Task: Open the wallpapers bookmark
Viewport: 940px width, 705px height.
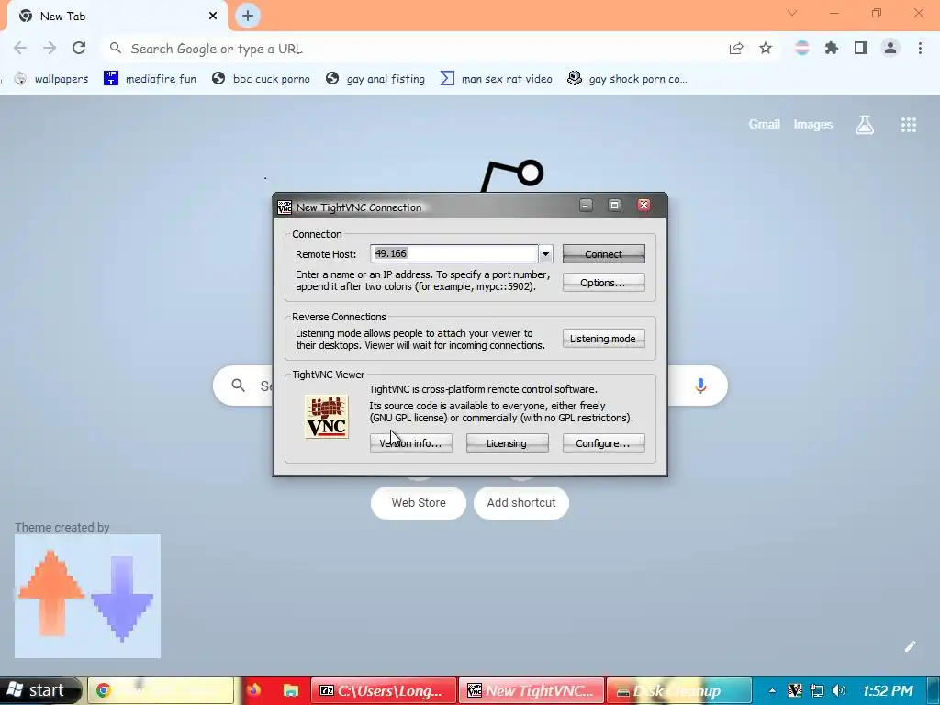Action: pos(51,79)
